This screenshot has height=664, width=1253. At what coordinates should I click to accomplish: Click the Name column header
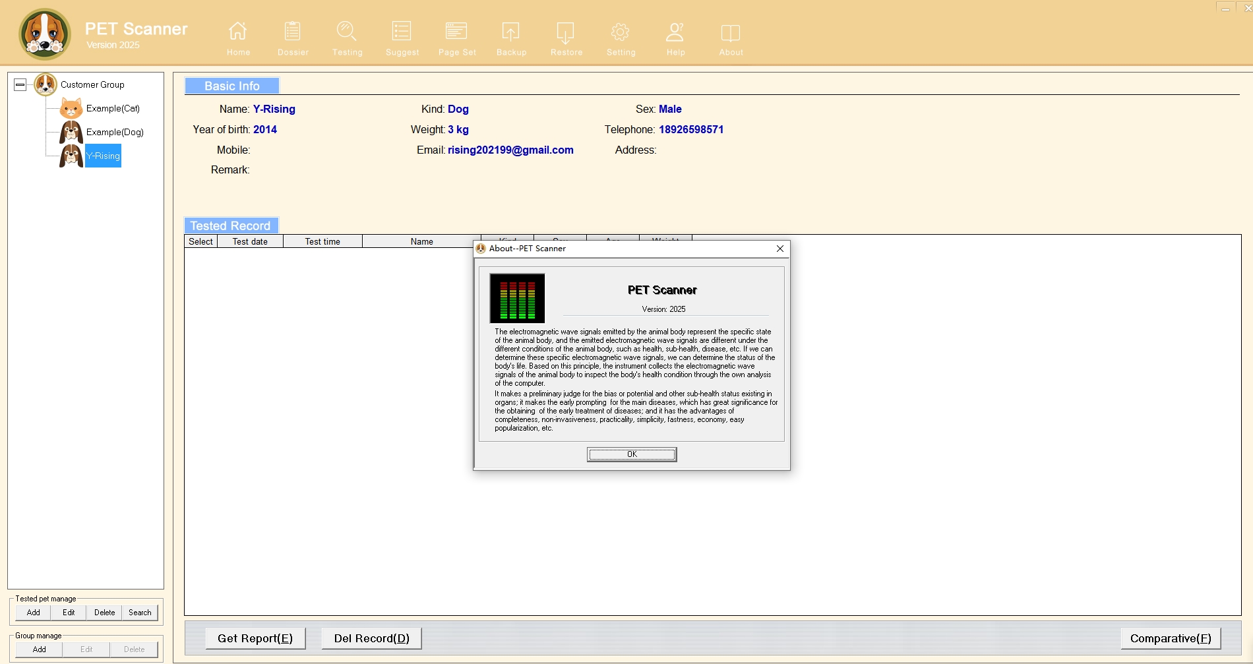click(x=421, y=241)
